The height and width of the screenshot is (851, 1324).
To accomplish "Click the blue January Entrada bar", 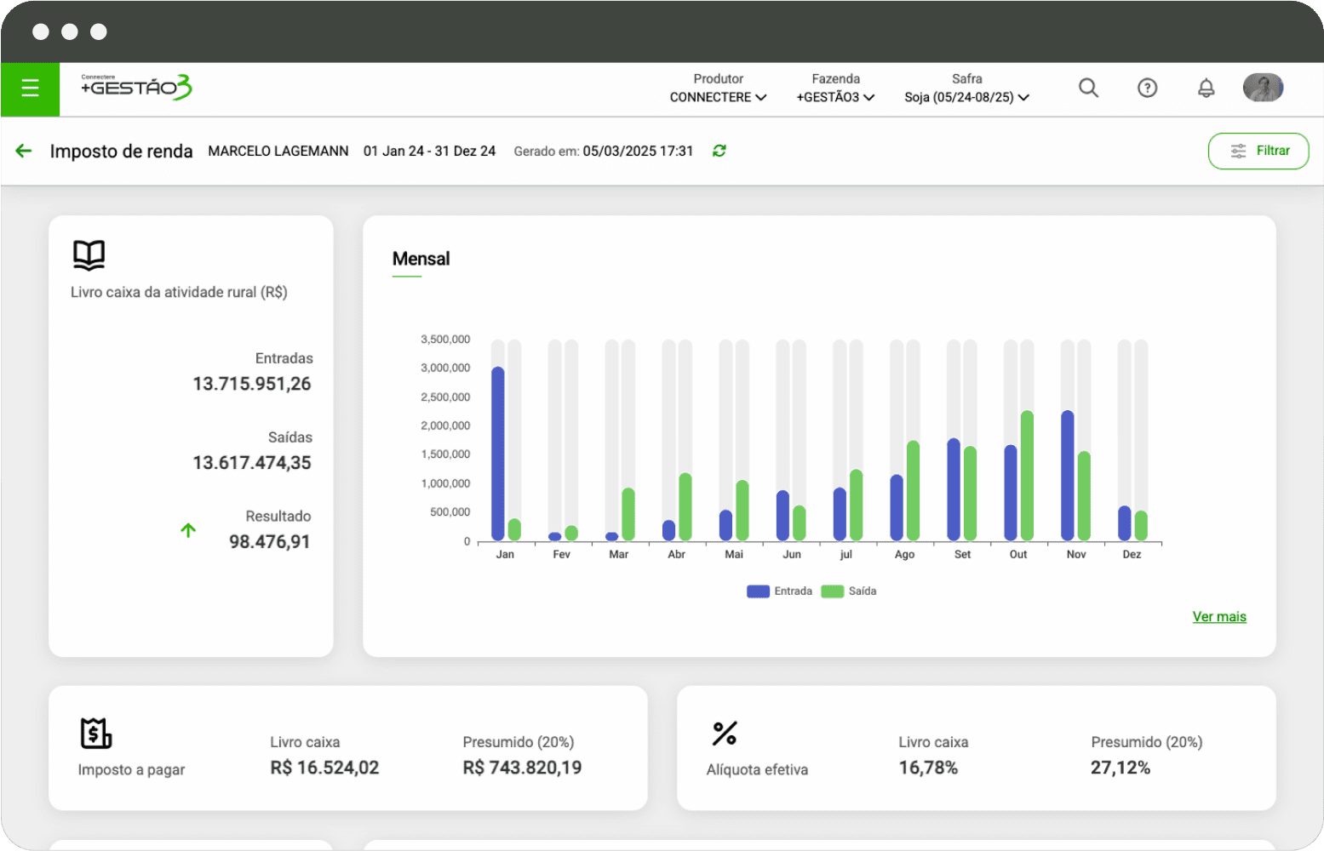I will 498,454.
